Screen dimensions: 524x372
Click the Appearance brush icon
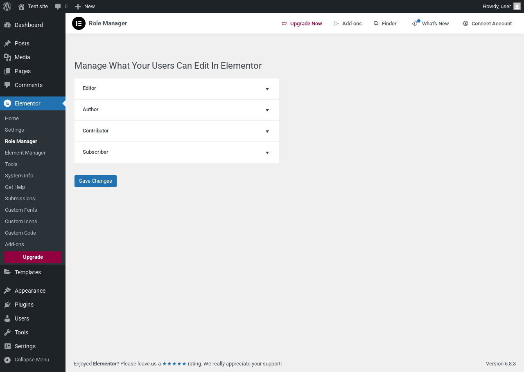click(x=7, y=291)
